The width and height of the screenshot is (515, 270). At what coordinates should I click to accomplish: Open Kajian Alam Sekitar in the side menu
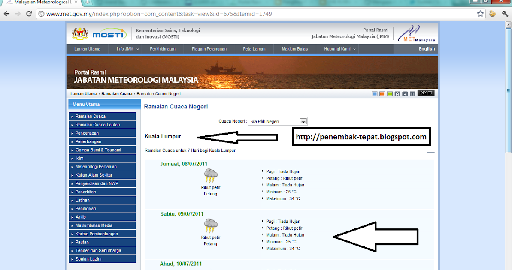point(102,175)
